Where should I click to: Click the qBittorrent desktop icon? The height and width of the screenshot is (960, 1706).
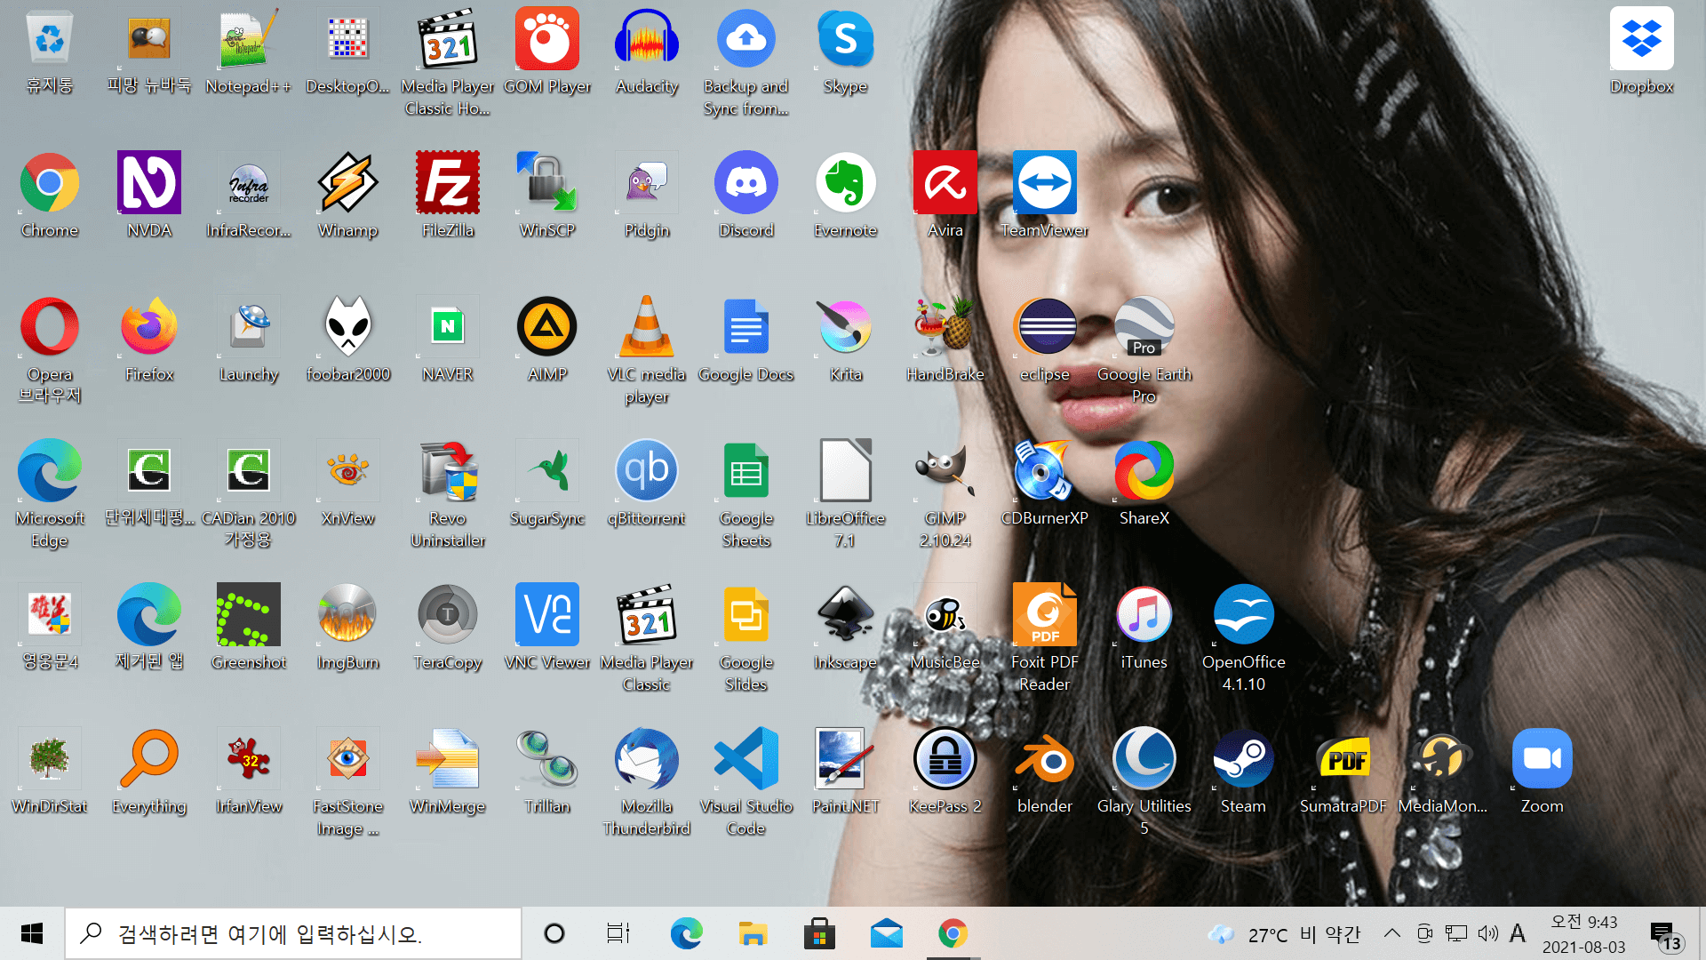pyautogui.click(x=647, y=484)
